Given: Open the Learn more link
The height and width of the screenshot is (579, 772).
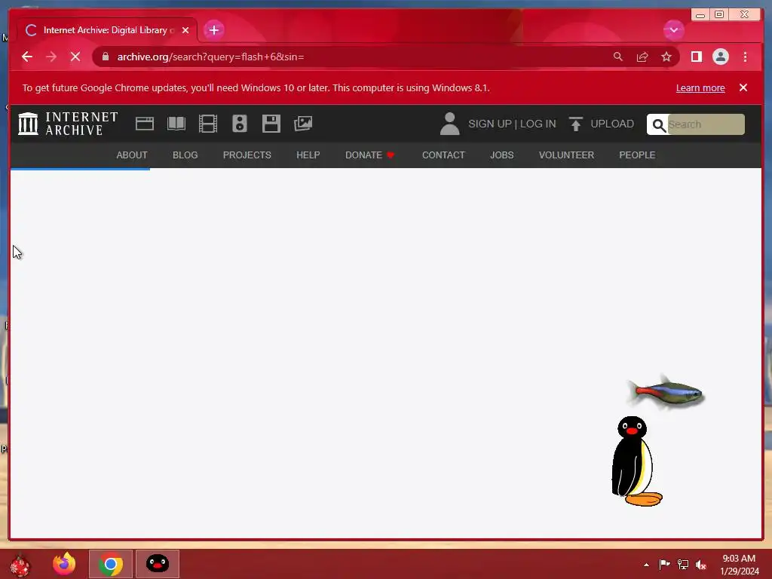Looking at the screenshot, I should [700, 87].
